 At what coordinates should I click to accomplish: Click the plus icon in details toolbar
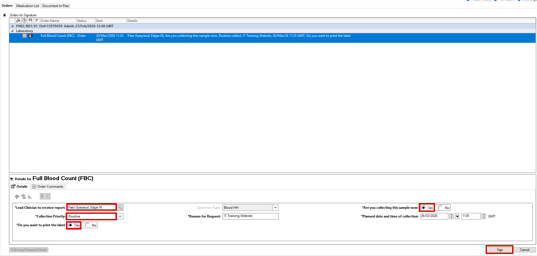17,197
